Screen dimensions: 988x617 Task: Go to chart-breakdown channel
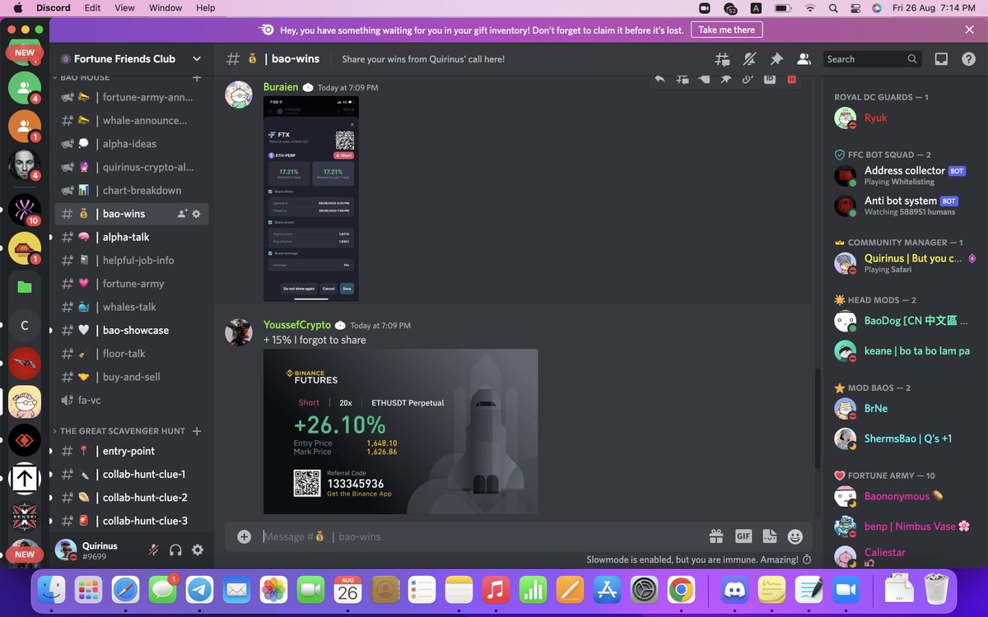click(132, 190)
